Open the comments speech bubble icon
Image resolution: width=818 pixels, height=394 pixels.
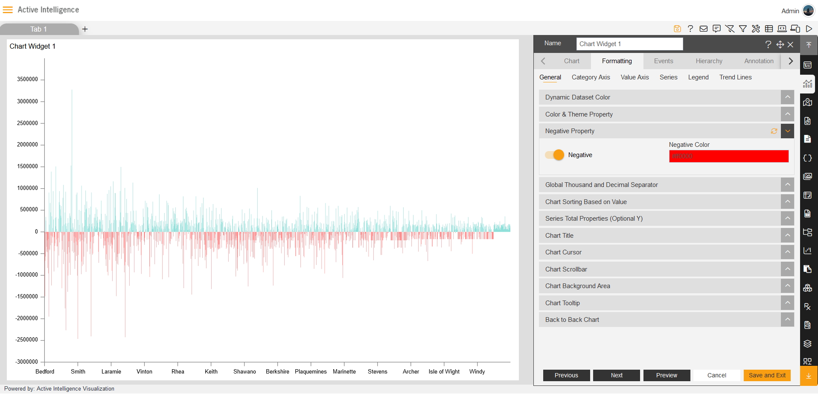click(x=717, y=29)
